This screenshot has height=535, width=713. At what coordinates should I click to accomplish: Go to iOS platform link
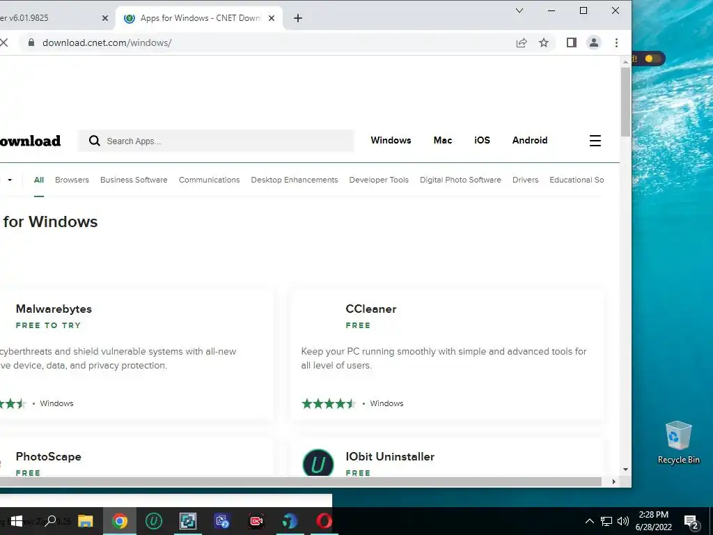pos(482,140)
